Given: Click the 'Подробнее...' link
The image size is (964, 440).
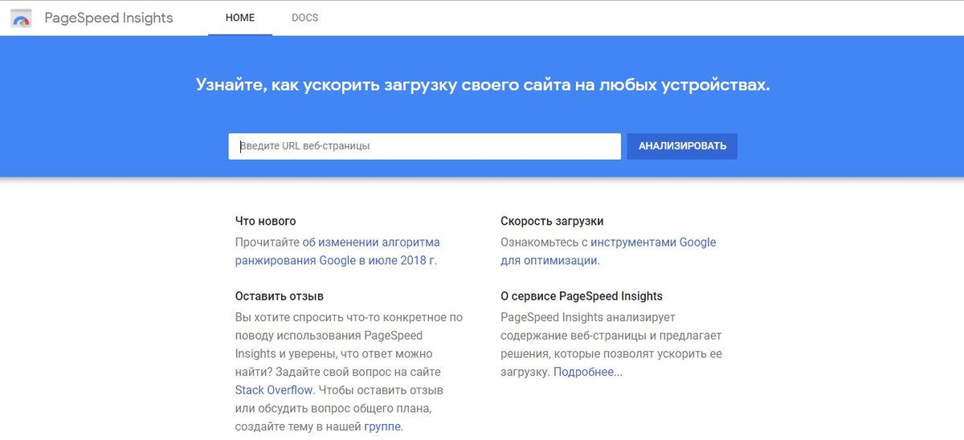Looking at the screenshot, I should click(588, 372).
